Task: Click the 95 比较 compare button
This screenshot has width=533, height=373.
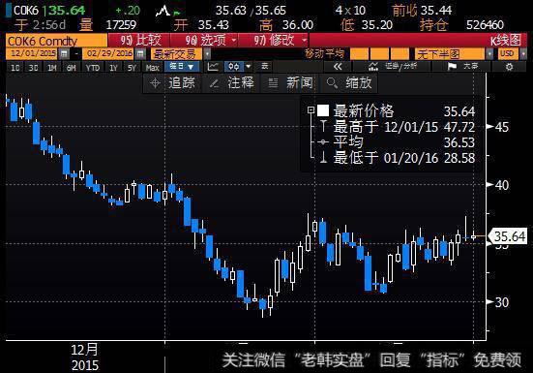Action: (x=138, y=41)
